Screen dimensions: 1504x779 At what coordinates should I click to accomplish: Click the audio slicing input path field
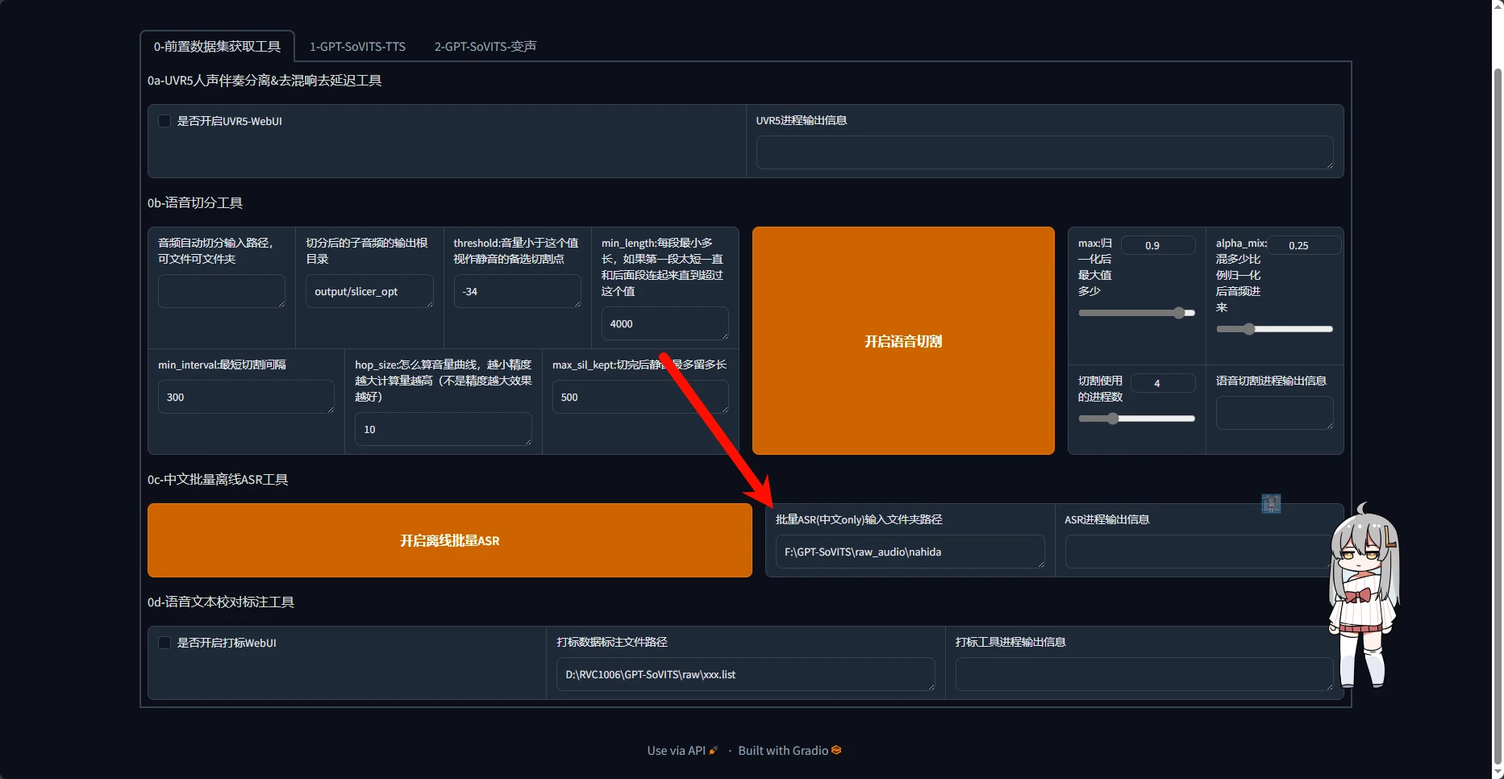pyautogui.click(x=221, y=291)
